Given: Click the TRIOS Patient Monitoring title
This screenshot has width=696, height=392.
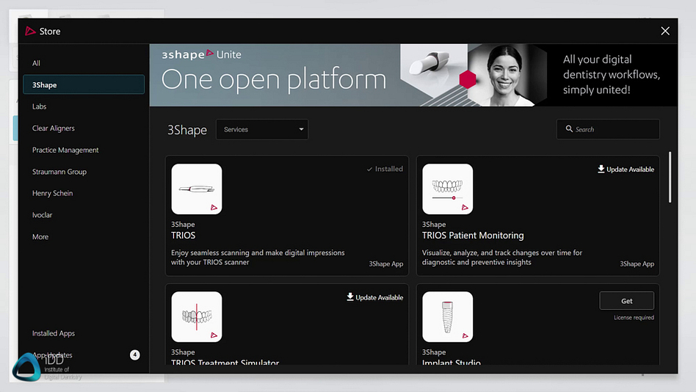Looking at the screenshot, I should tap(473, 236).
